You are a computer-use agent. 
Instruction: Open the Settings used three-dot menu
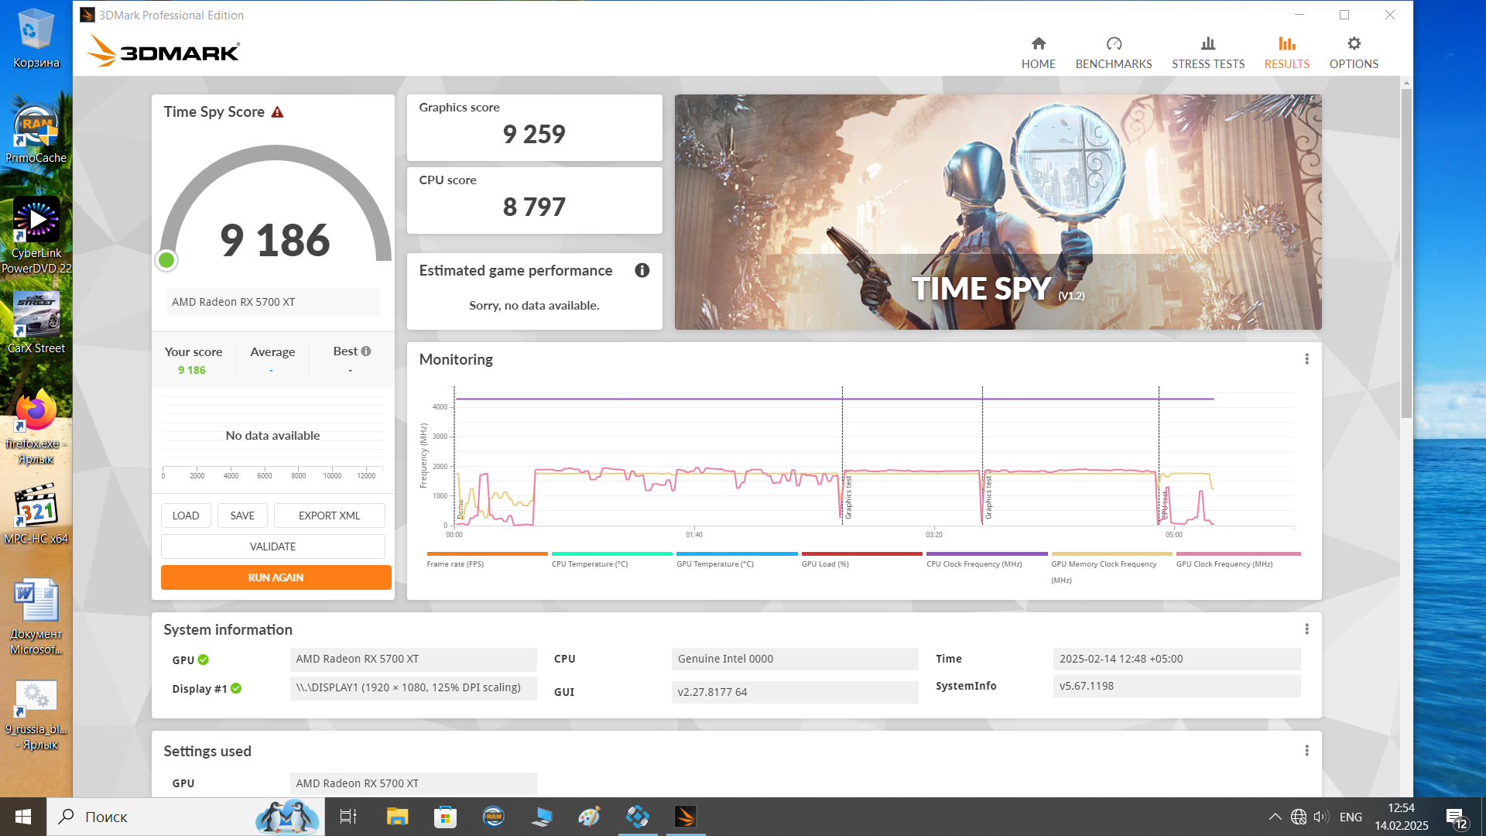pos(1306,751)
